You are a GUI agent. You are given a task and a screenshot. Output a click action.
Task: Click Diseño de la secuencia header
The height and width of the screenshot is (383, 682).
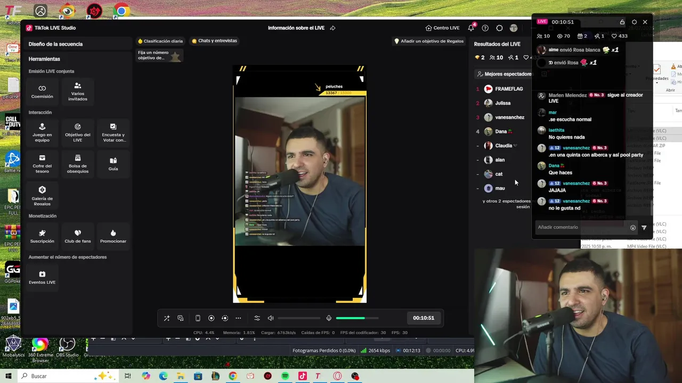point(55,44)
